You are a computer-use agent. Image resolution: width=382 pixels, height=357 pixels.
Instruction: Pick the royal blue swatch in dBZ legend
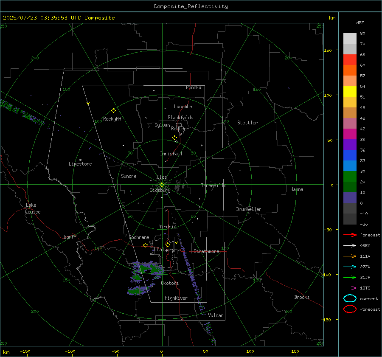click(x=350, y=155)
